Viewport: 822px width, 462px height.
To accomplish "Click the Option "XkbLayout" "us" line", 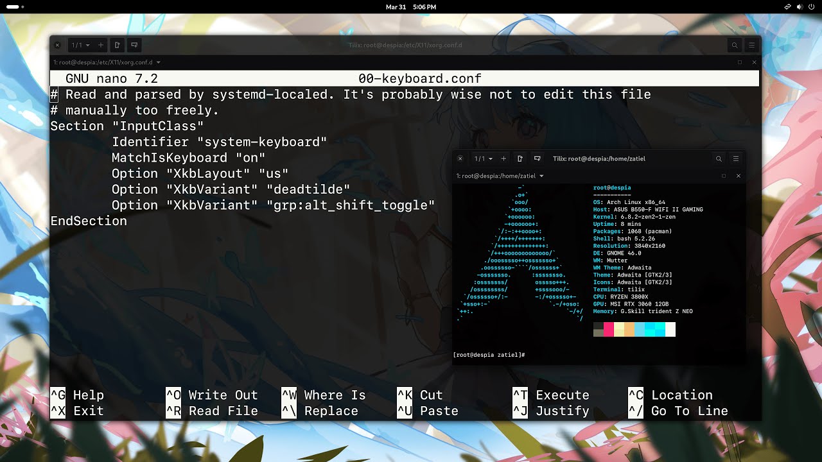I will pyautogui.click(x=200, y=174).
